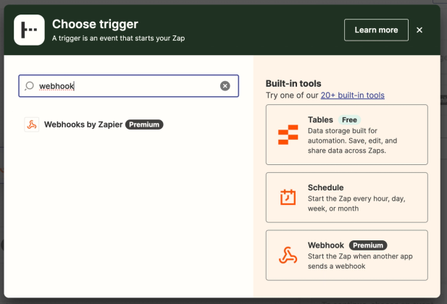Image resolution: width=447 pixels, height=304 pixels.
Task: Click into the webhook search input field
Action: coord(128,85)
